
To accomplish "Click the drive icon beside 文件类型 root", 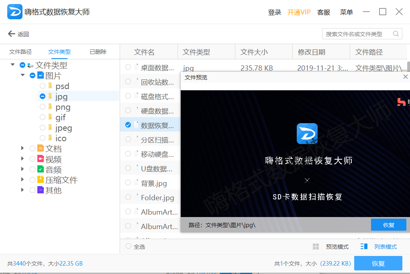I will [31, 65].
